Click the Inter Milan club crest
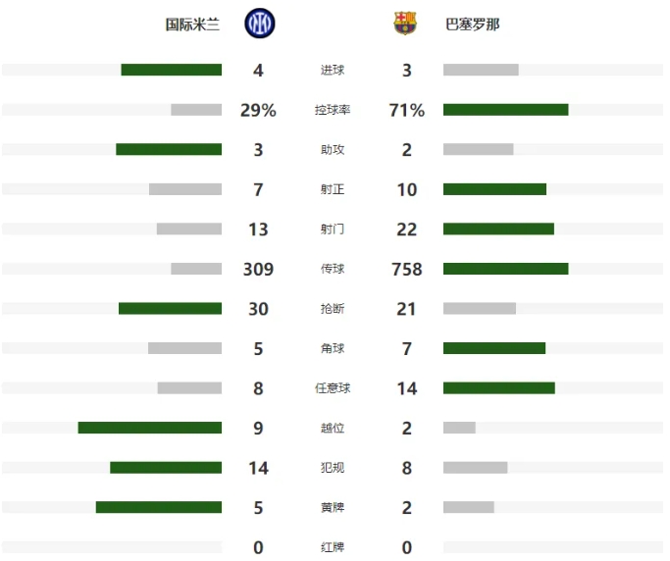 (259, 24)
